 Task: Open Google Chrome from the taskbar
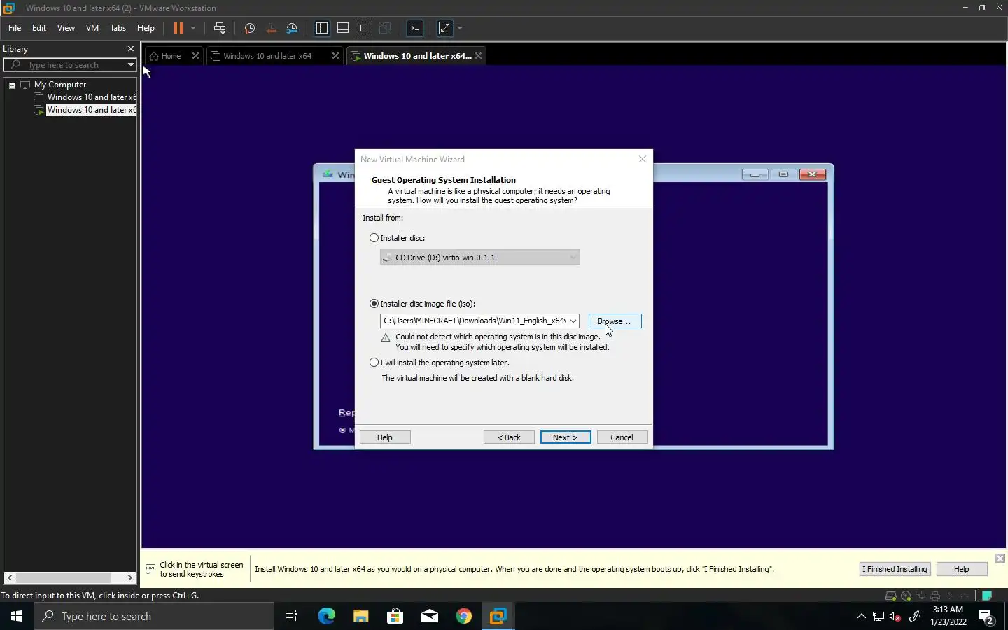(x=464, y=616)
